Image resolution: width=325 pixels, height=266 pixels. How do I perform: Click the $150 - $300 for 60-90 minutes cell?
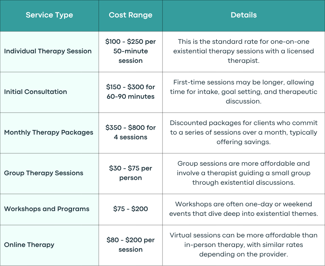pyautogui.click(x=130, y=92)
